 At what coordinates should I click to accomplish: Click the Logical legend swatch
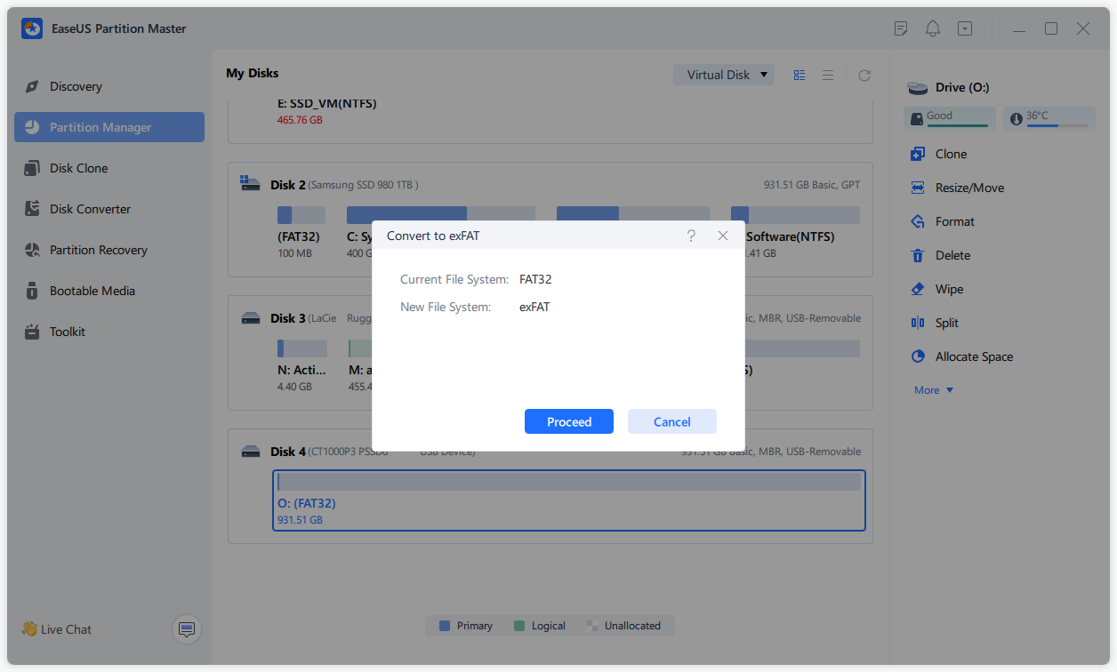519,626
